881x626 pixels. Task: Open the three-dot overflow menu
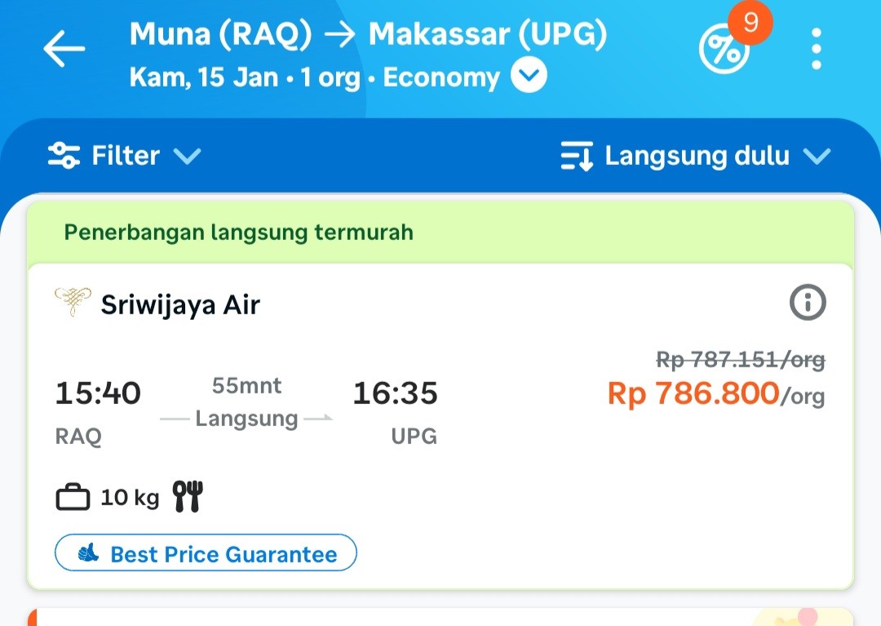pyautogui.click(x=817, y=49)
